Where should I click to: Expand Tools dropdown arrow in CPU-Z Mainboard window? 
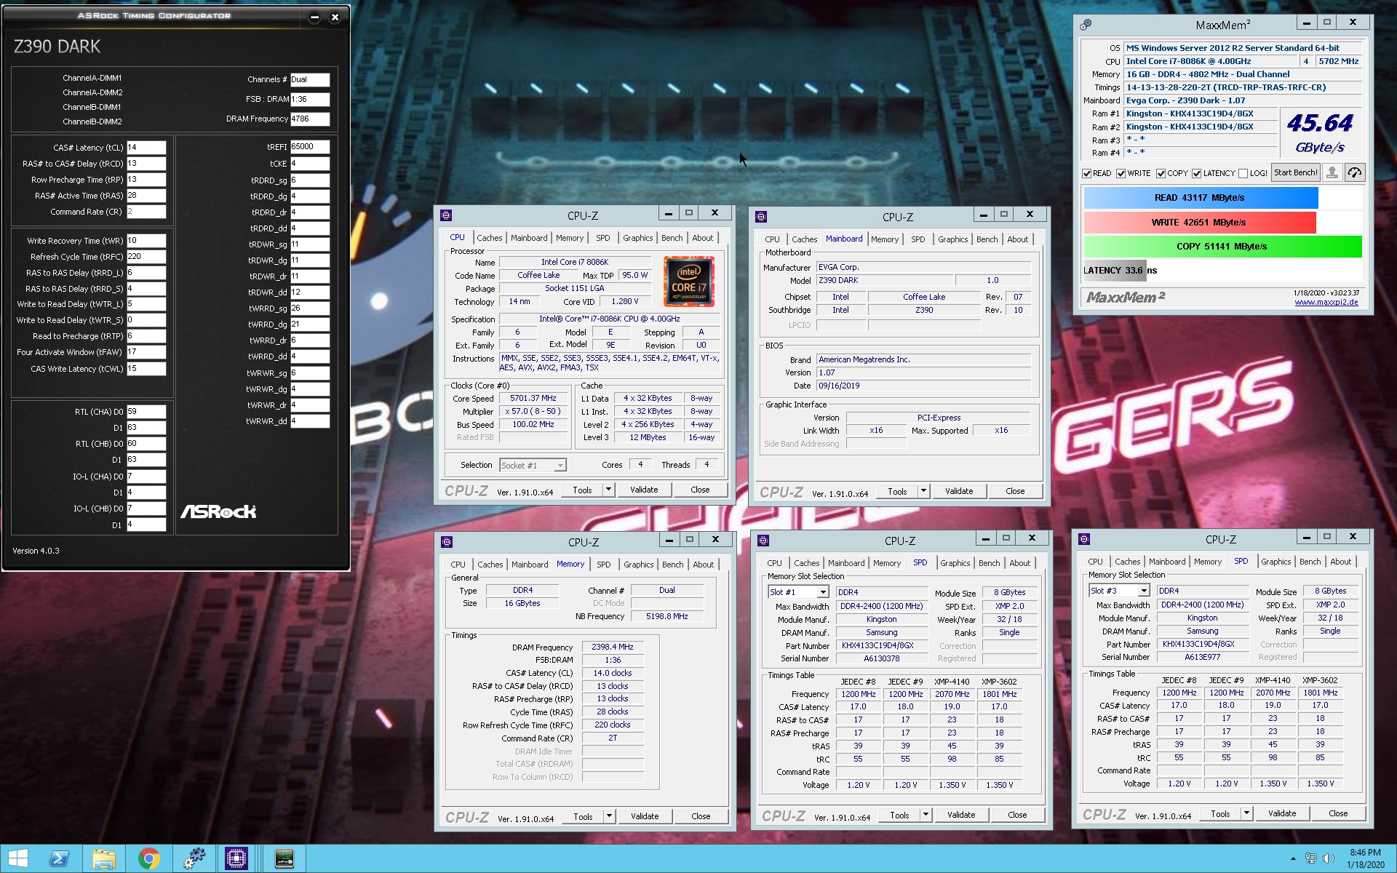(x=924, y=491)
